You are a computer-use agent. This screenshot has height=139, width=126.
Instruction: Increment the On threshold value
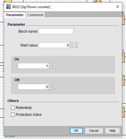tap(50, 65)
